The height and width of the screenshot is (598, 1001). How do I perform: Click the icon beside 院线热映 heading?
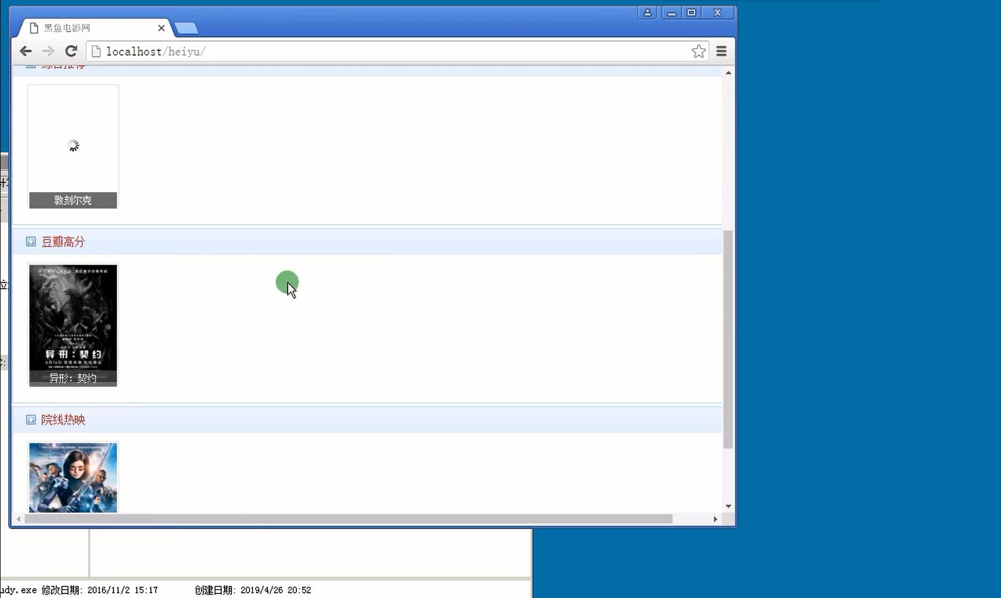tap(31, 420)
